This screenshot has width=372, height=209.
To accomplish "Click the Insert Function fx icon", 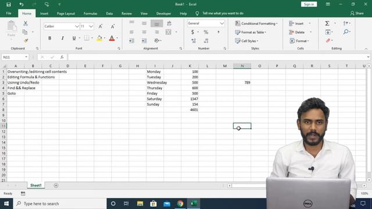I will tap(62, 57).
